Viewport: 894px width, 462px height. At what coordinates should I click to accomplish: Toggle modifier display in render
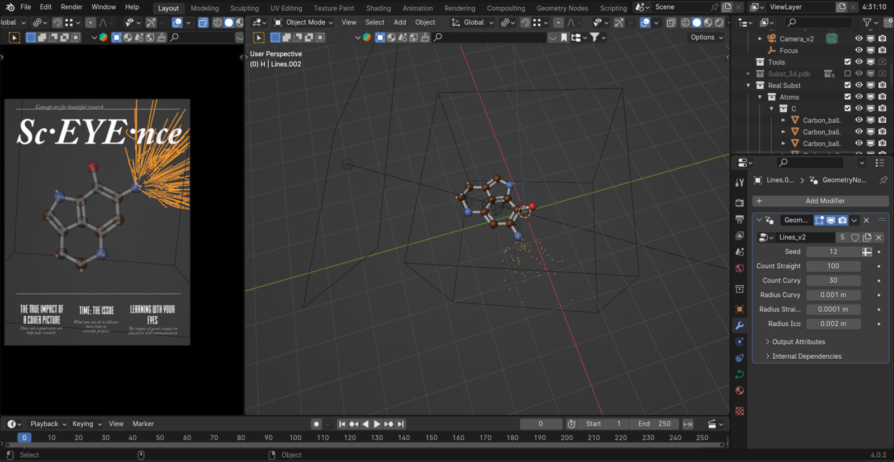(x=843, y=220)
